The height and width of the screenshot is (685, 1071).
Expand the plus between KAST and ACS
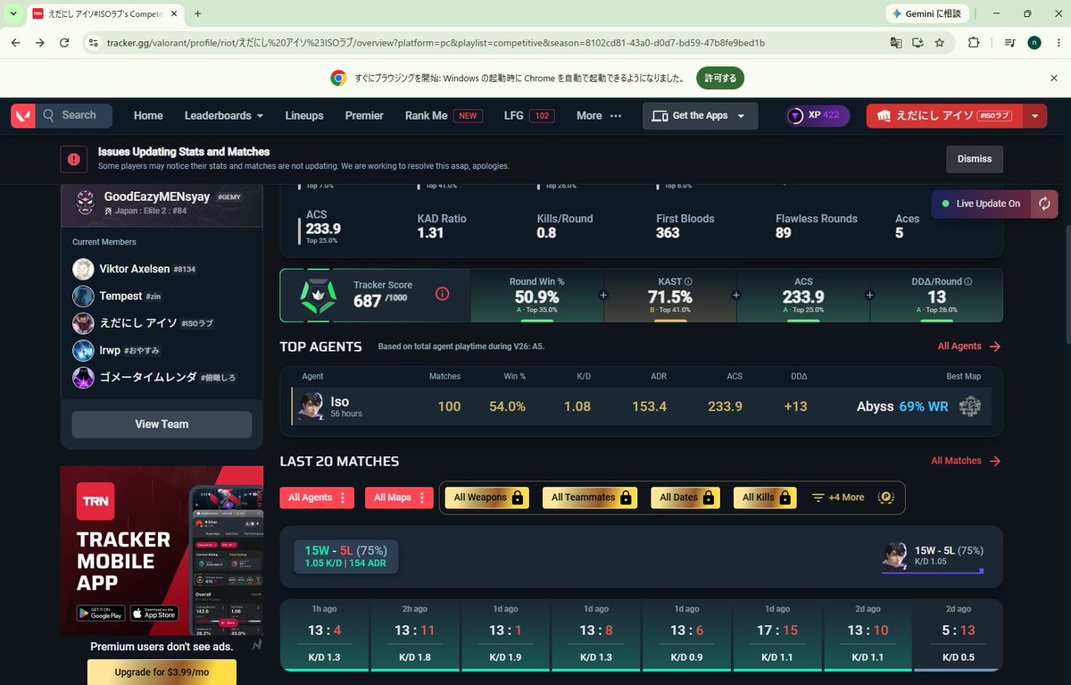(736, 295)
